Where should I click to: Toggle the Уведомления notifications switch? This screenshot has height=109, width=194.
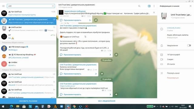(189, 45)
